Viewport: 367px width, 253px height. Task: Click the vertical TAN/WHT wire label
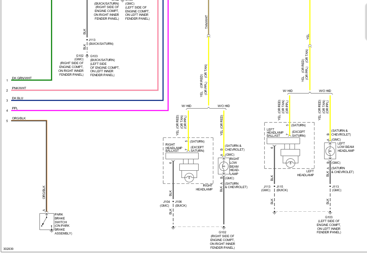206,22
